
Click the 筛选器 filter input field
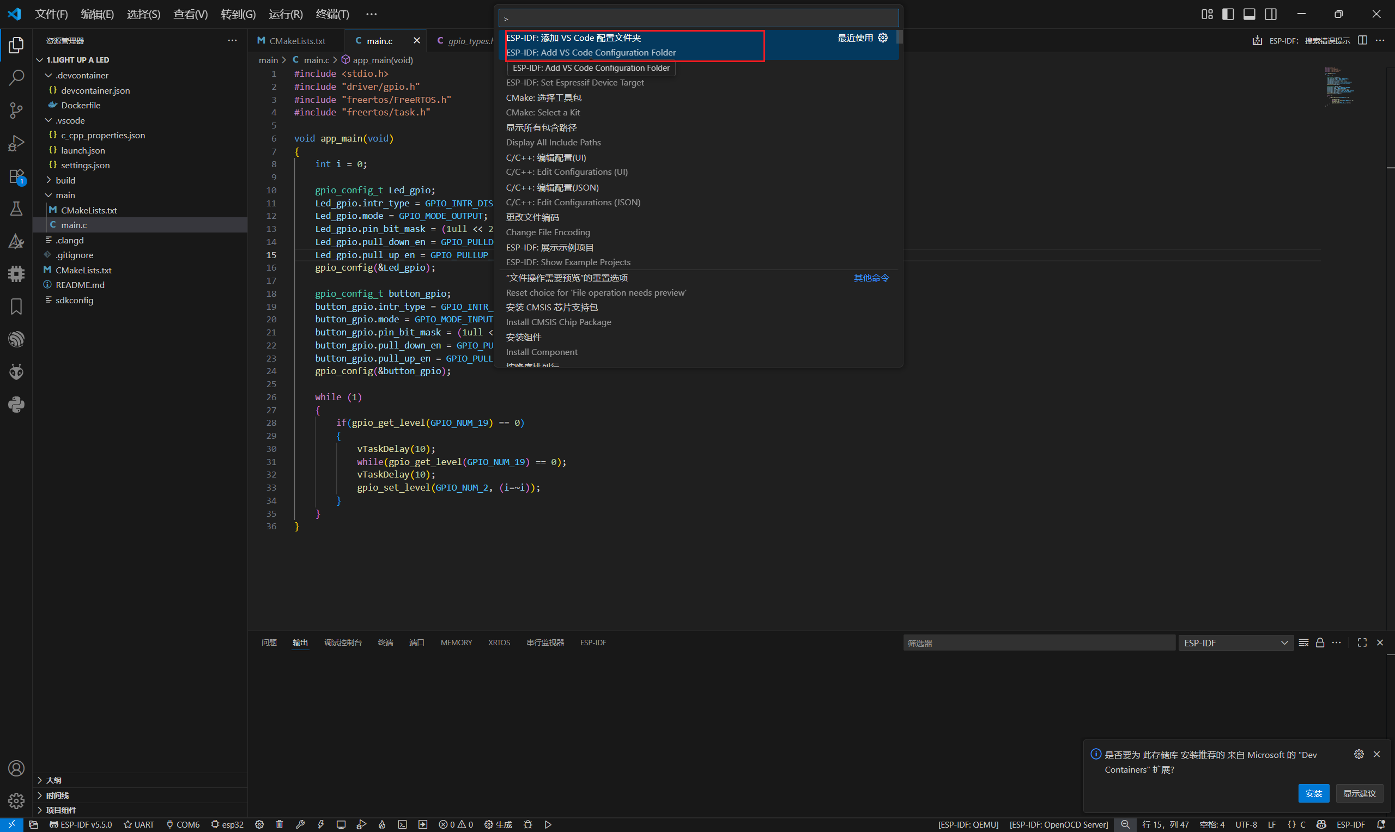pos(1038,643)
